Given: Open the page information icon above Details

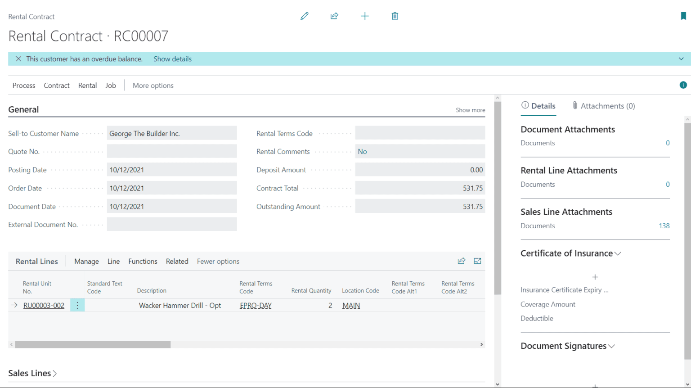Looking at the screenshot, I should 683,85.
